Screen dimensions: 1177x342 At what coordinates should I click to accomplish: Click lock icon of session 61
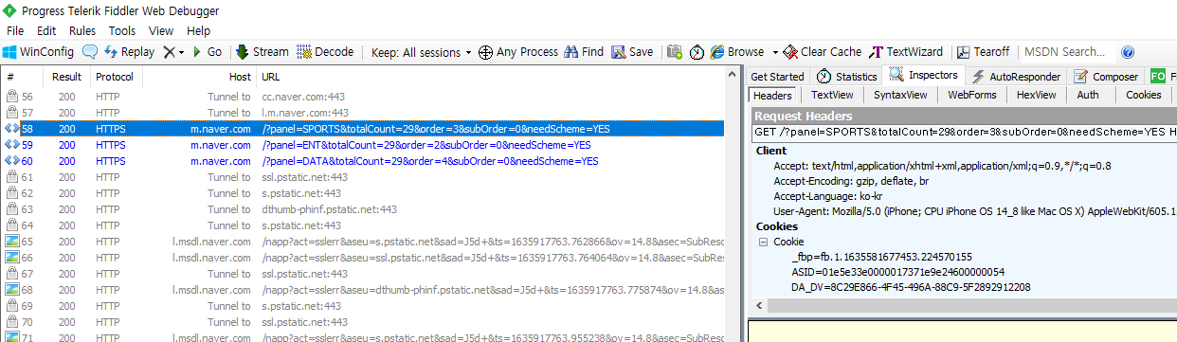(11, 177)
